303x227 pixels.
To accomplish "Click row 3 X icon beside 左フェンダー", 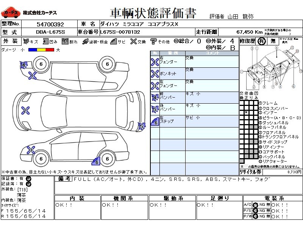I will (x=155, y=86).
